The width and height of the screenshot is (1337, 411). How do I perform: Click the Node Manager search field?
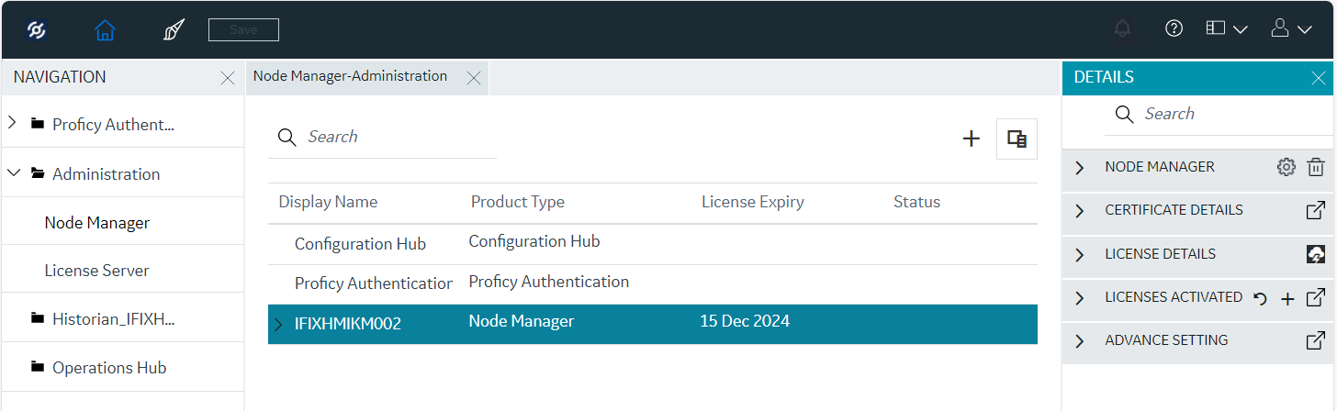pyautogui.click(x=382, y=137)
